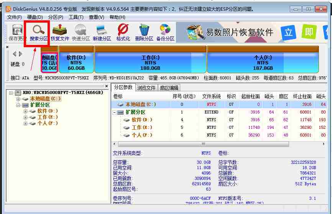Screen dimensions: 332x214
Task: Collapse 扩展分区 node in left tree
Action: click(x=18, y=105)
